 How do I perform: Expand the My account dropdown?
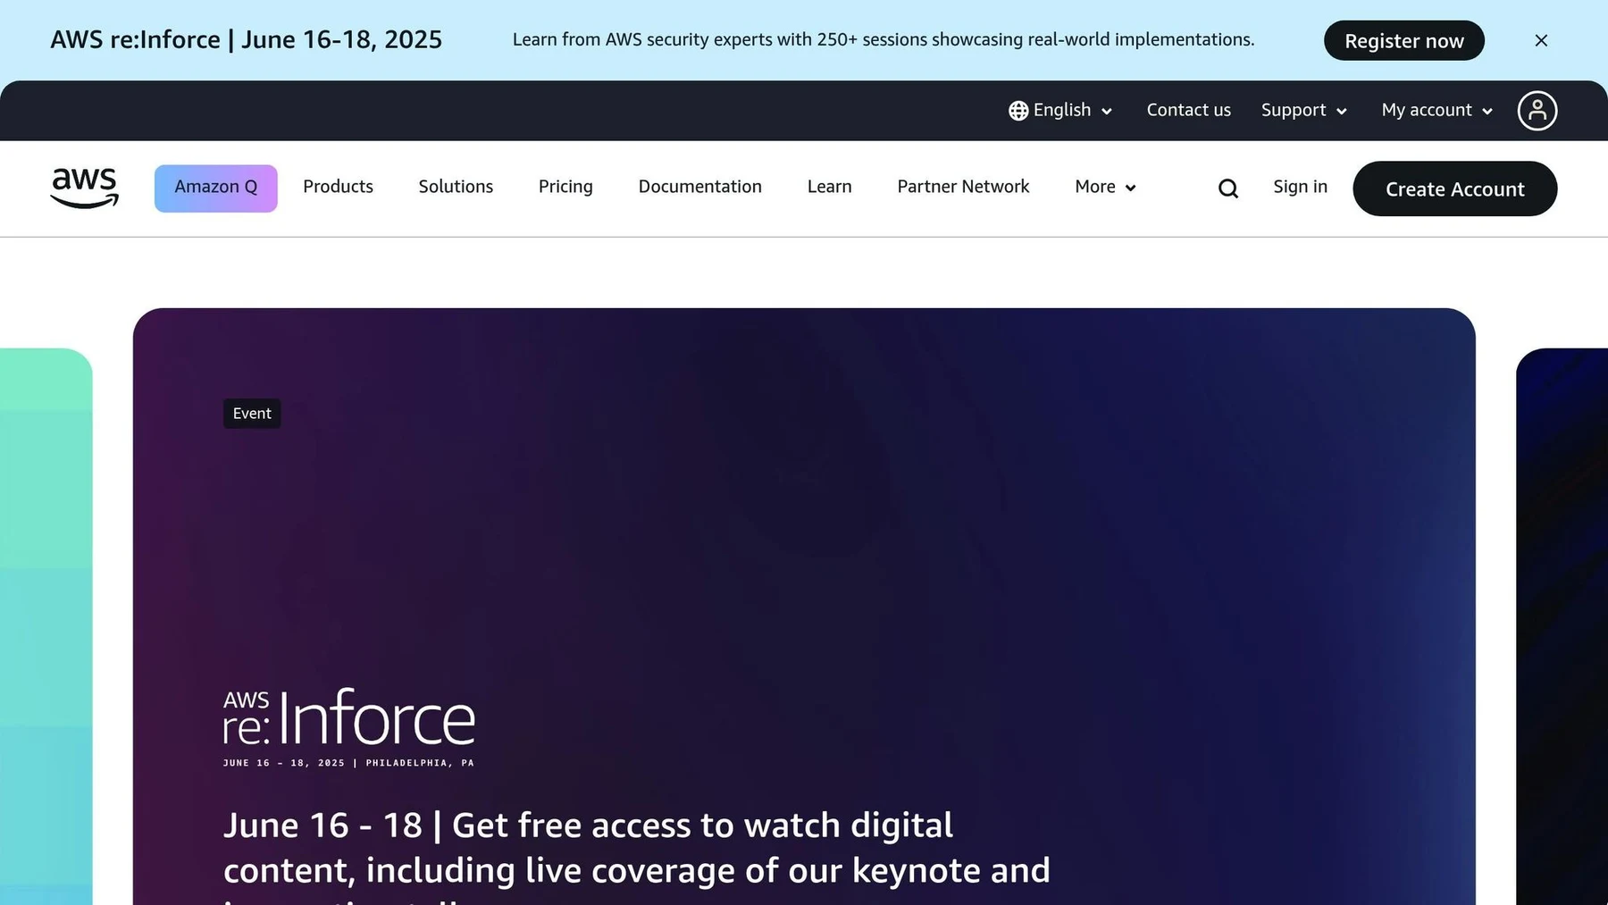(1437, 111)
